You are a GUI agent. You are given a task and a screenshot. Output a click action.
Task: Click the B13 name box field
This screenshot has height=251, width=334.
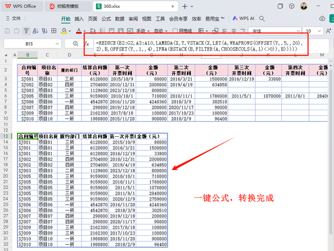[x=29, y=44]
